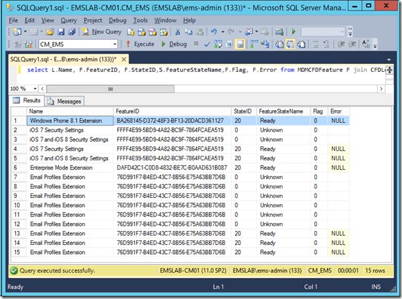Open the Tools menu

tap(141, 20)
